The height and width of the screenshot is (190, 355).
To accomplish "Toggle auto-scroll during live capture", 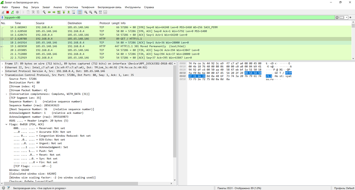I will 74,12.
